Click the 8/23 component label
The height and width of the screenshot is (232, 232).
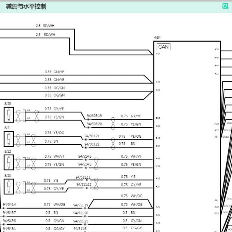click(x=8, y=176)
